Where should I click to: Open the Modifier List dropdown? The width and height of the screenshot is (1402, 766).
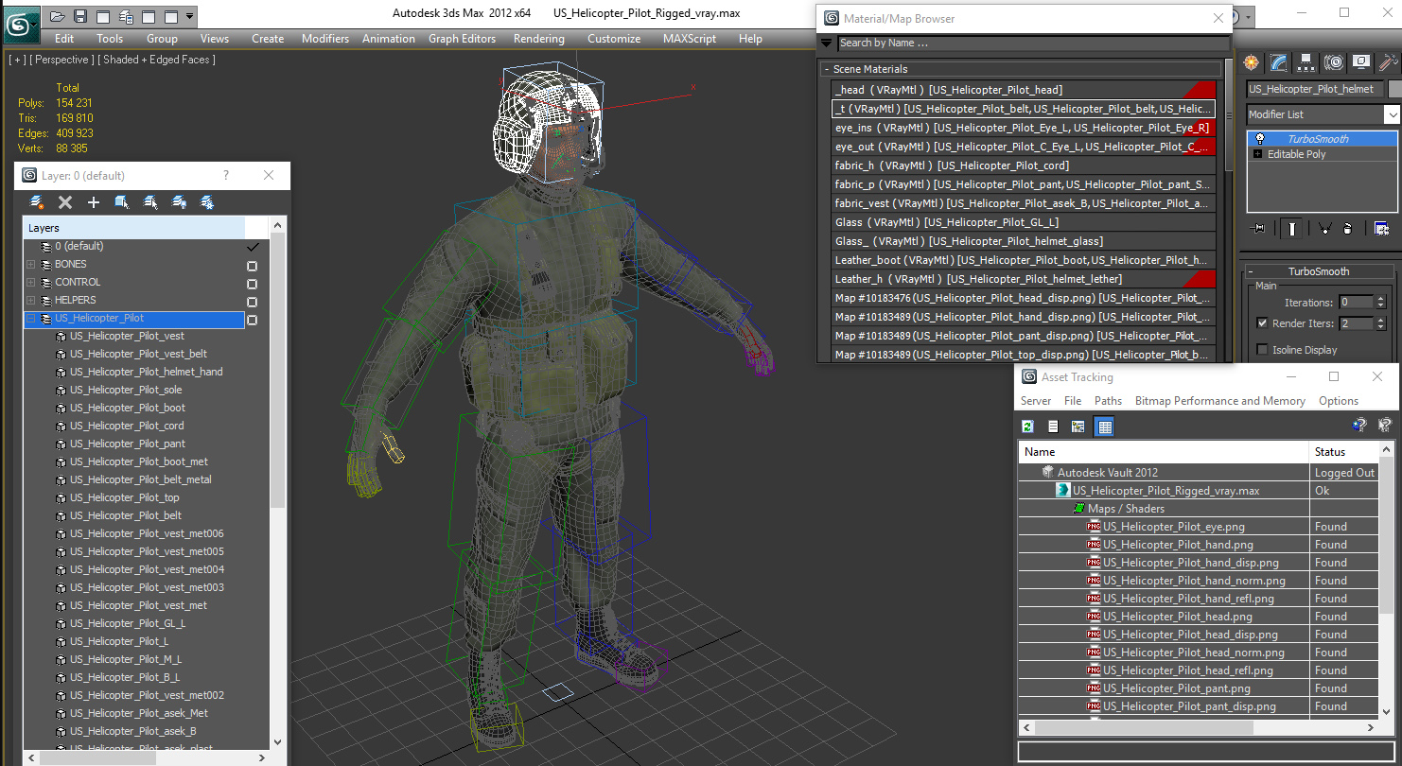1392,114
